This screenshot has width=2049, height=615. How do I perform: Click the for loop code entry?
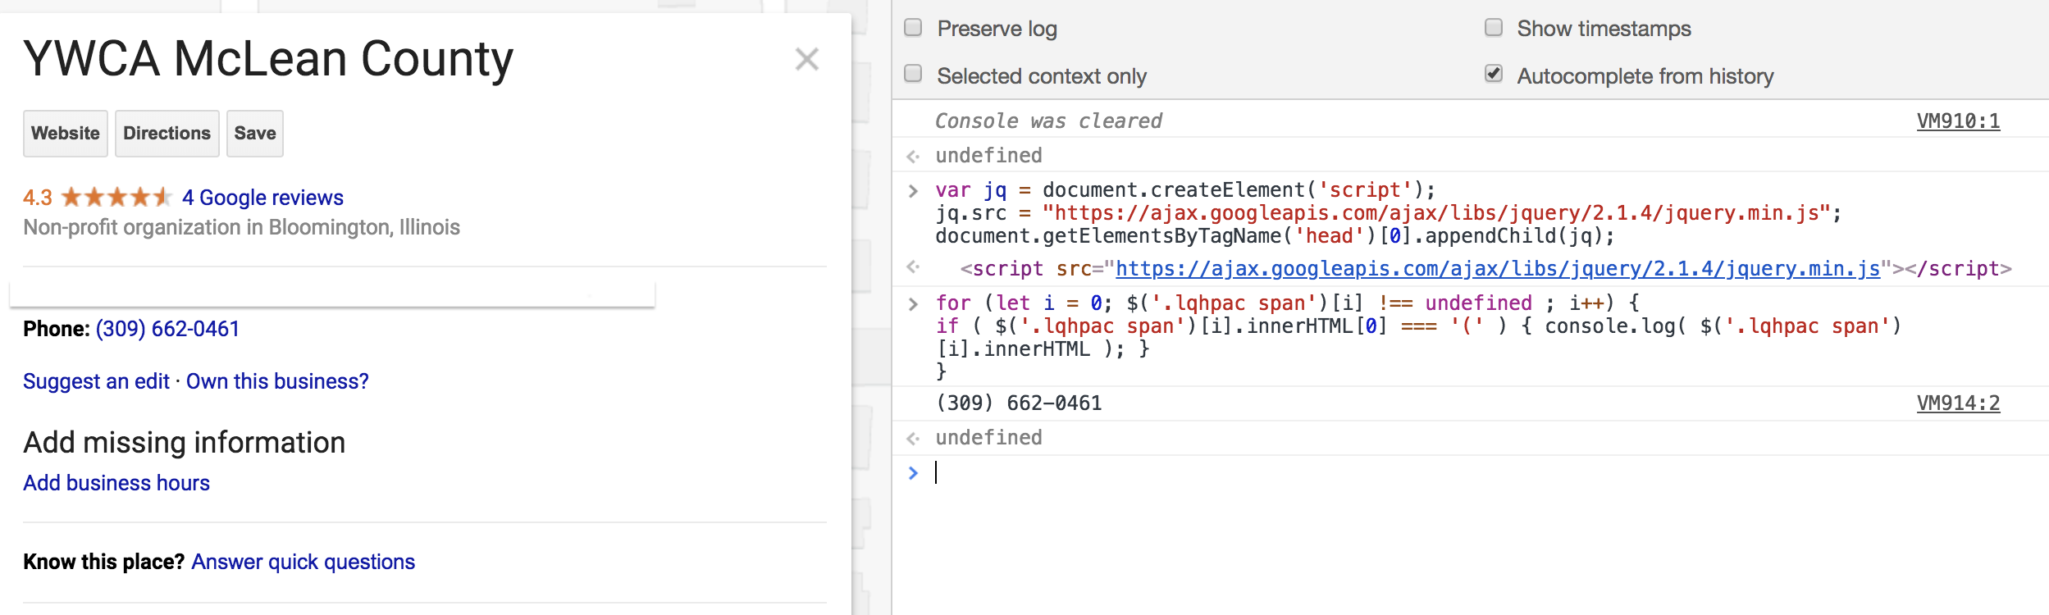coord(1418,337)
